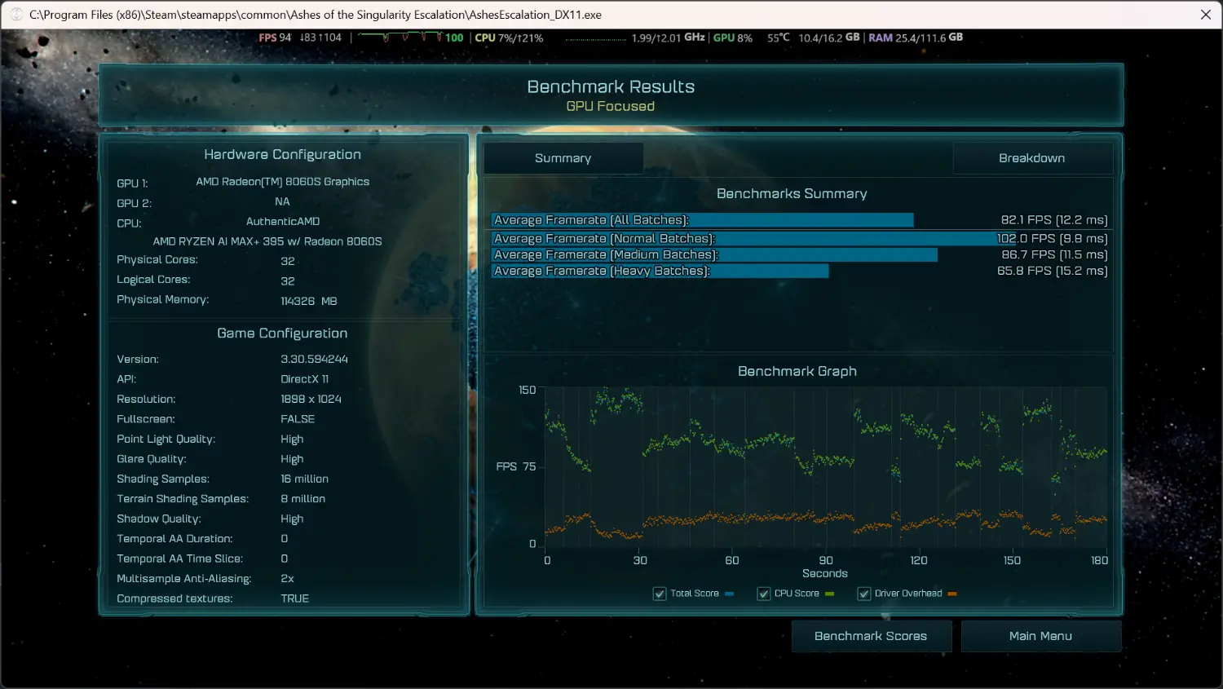Click the 86.7 FPS (11.5 ms) value
The height and width of the screenshot is (689, 1223).
click(1054, 255)
